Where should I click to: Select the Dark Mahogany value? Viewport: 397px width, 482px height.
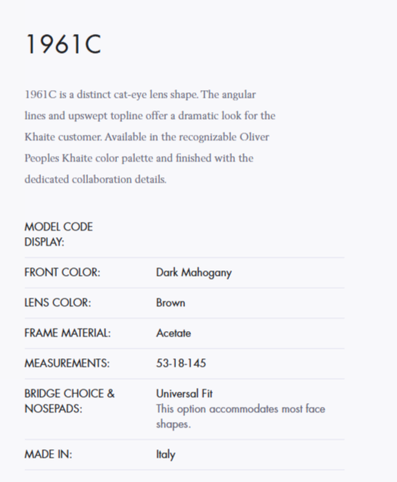click(x=194, y=273)
